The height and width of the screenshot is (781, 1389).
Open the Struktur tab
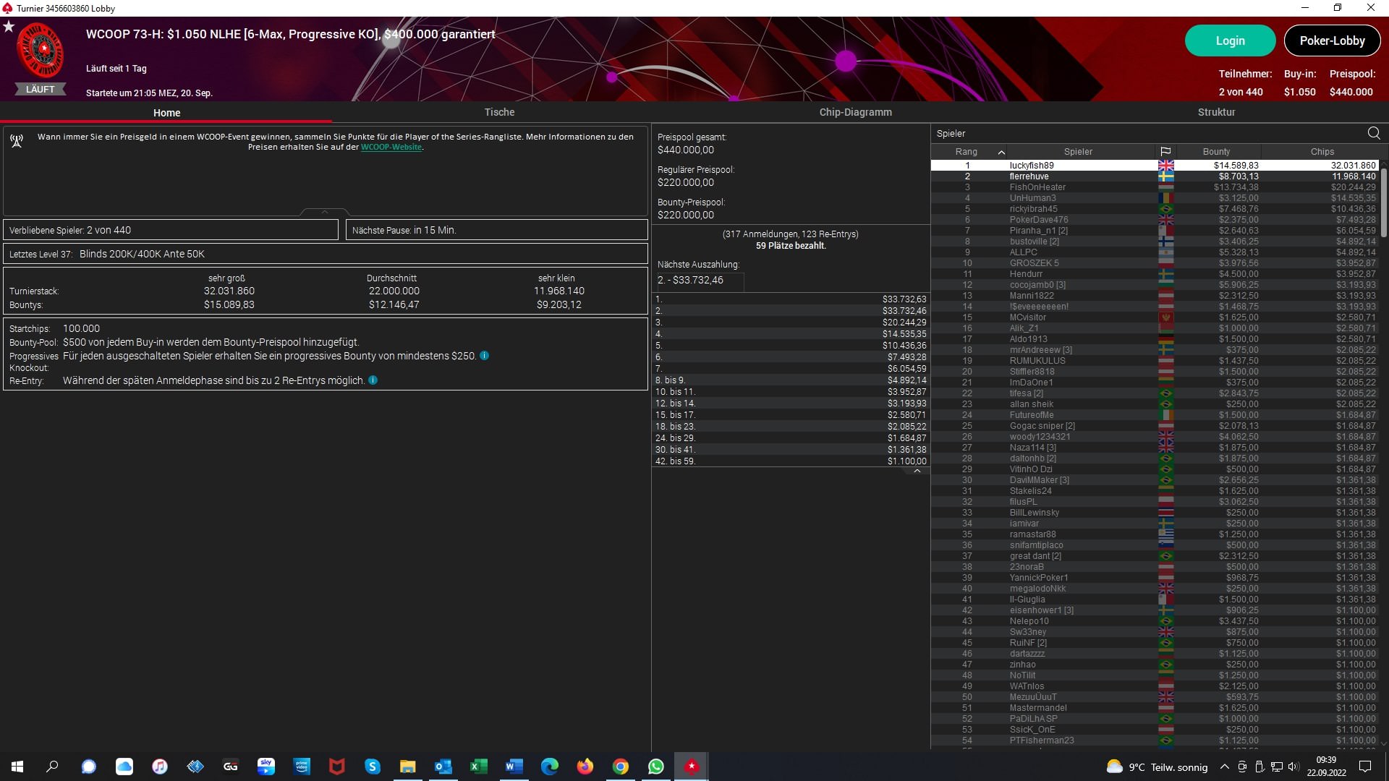[x=1216, y=112]
